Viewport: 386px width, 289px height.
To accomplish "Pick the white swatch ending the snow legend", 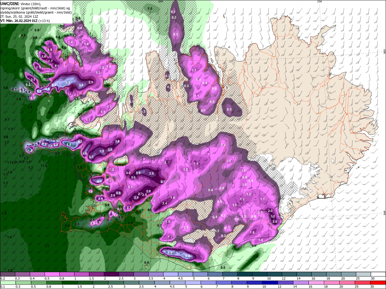I will tap(378, 274).
